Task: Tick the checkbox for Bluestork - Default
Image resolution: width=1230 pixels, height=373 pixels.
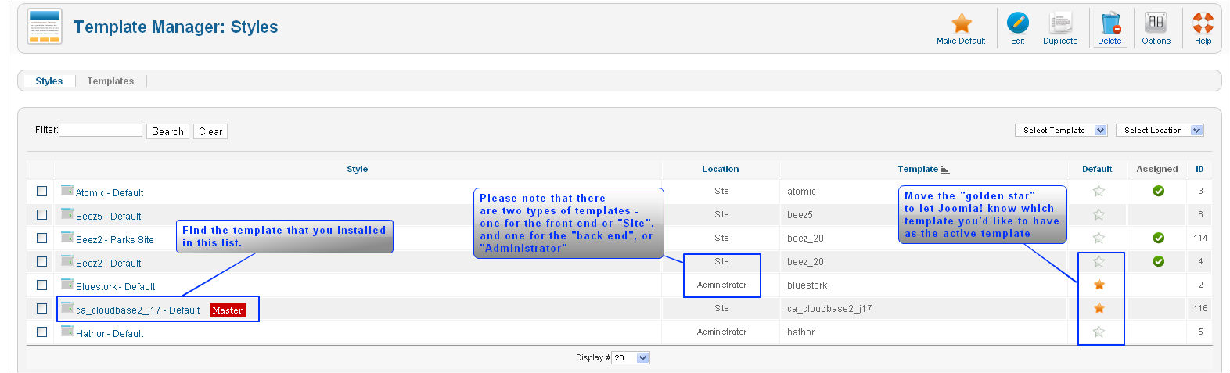Action: 41,285
